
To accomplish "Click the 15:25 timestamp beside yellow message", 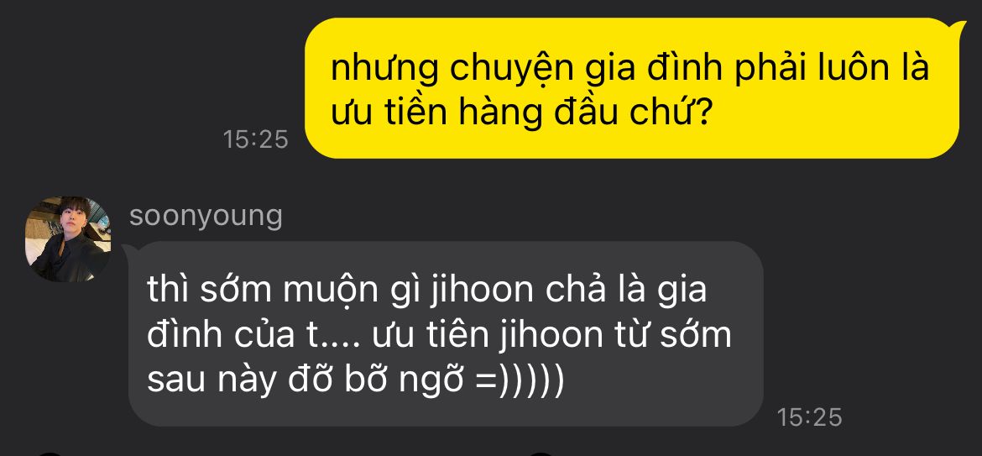I will point(255,139).
